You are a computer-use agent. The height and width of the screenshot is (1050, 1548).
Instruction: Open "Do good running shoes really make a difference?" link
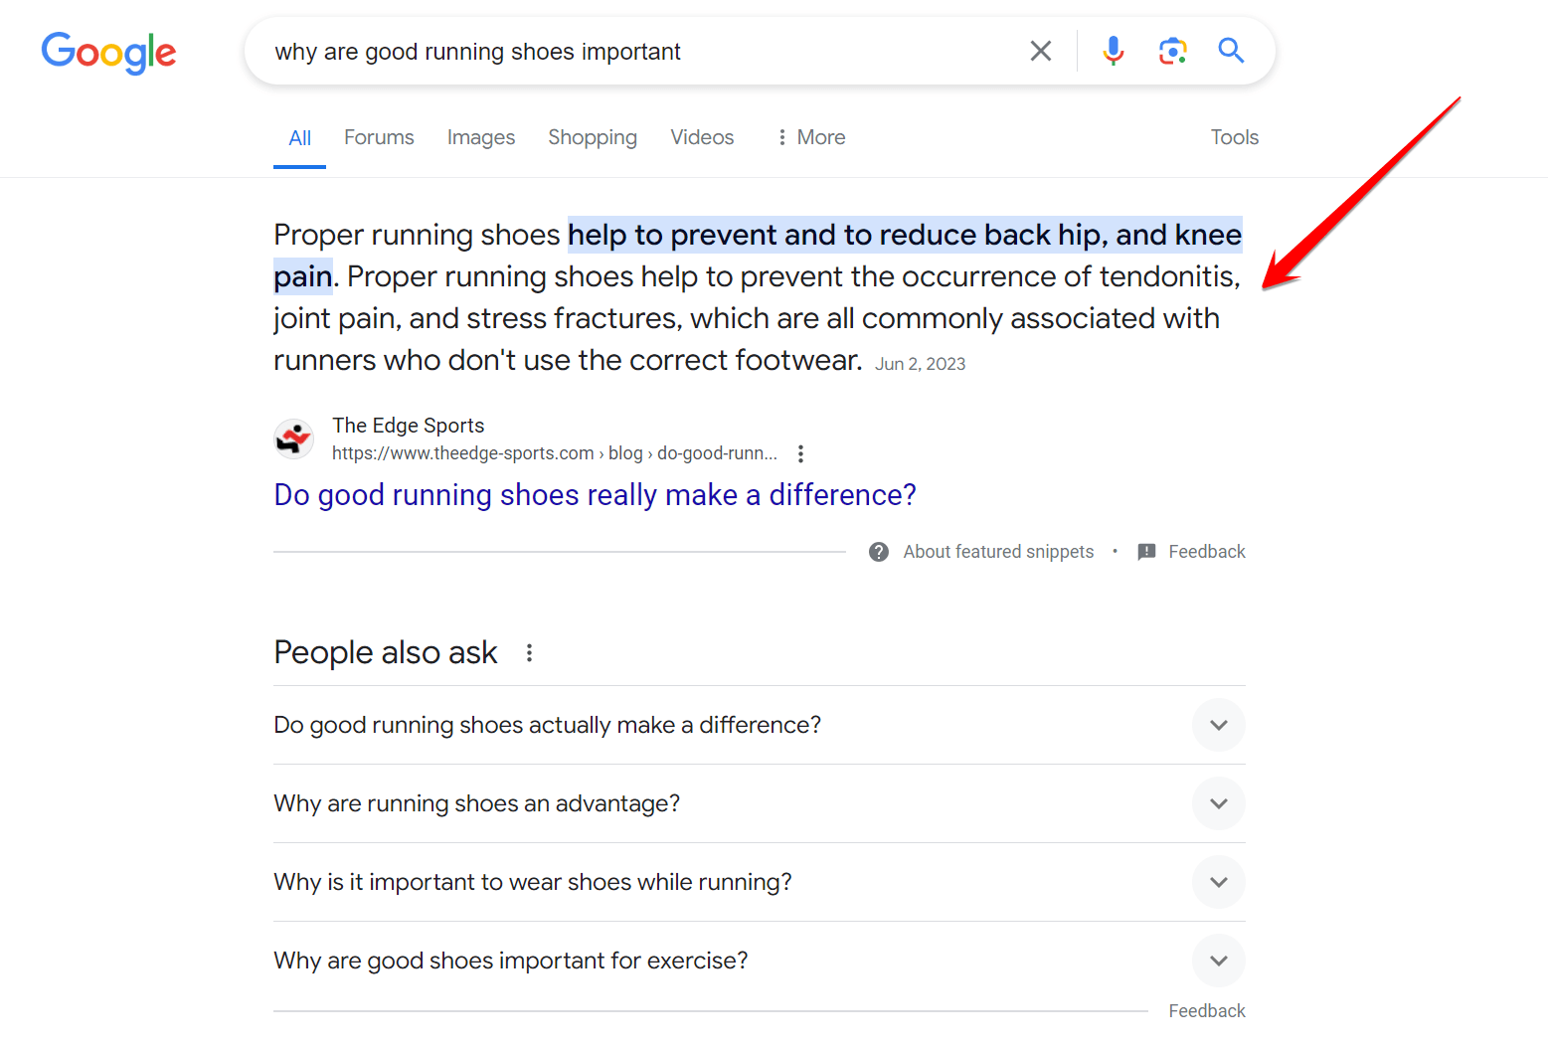595,495
